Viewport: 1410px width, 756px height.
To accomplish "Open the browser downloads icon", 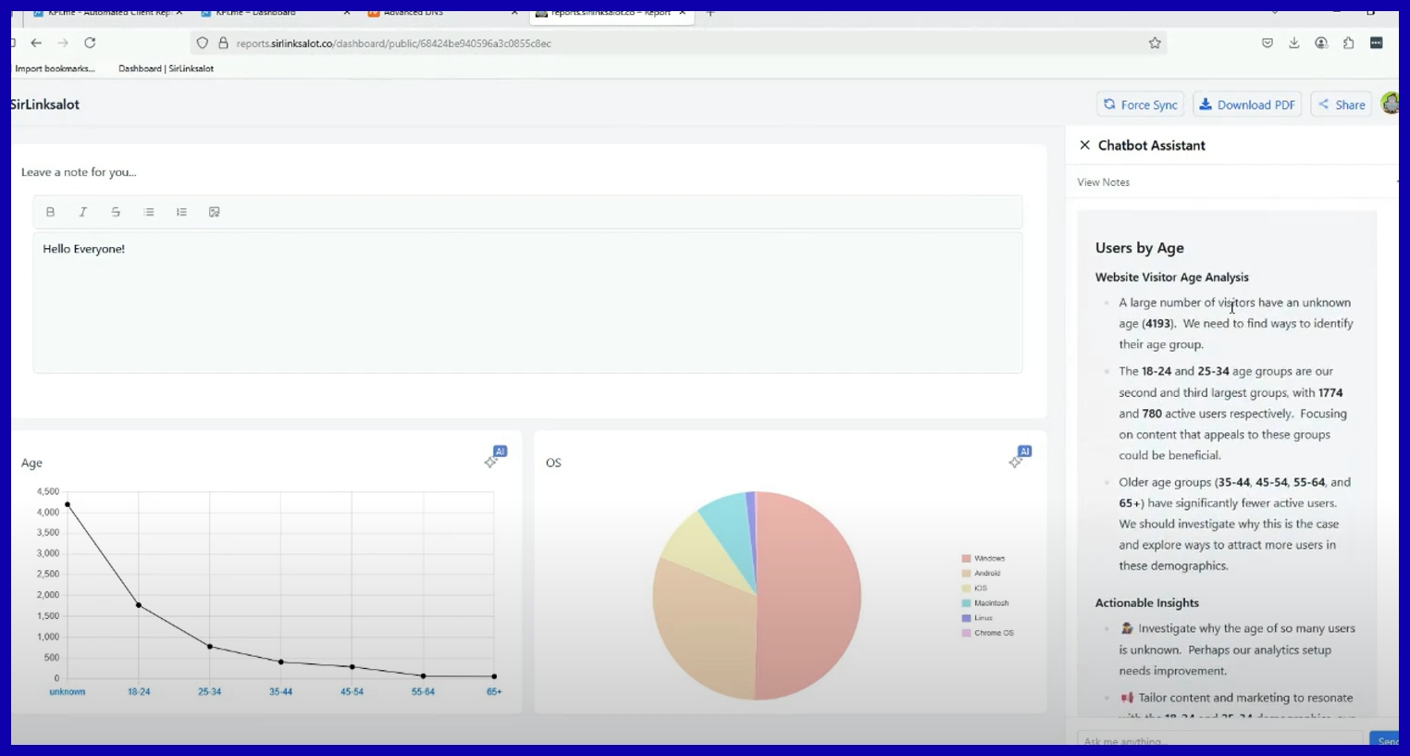I will pyautogui.click(x=1294, y=43).
